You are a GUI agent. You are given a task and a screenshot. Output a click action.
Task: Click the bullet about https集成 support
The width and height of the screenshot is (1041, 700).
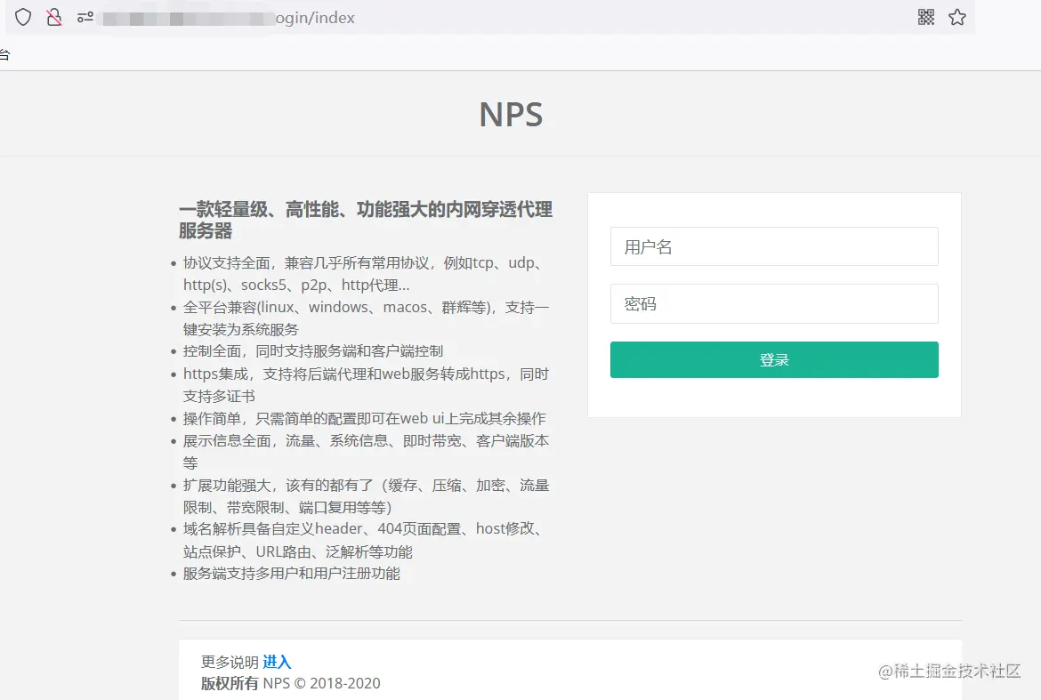(x=366, y=385)
